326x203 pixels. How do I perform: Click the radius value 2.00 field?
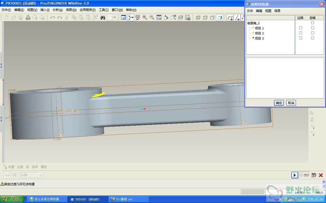pyautogui.click(x=29, y=175)
